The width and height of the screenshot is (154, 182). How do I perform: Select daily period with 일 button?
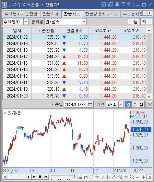[128, 104]
